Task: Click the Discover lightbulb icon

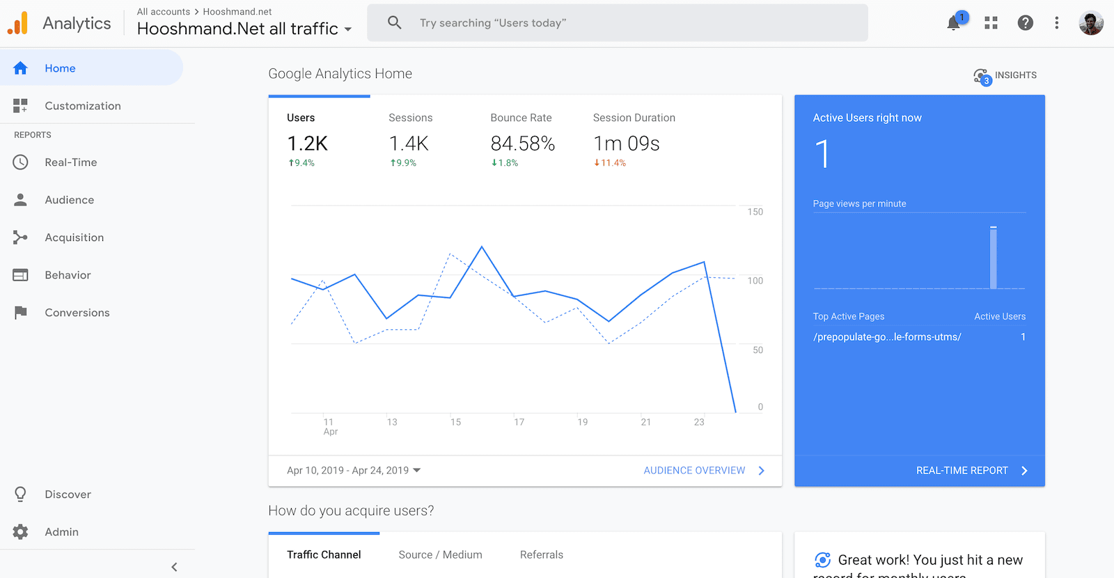Action: [20, 494]
